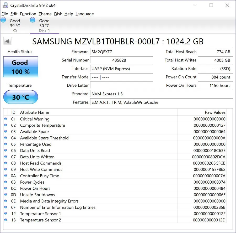The image size is (236, 233).
Task: Click Power On Hours value 1156 hours
Action: [x=215, y=86]
